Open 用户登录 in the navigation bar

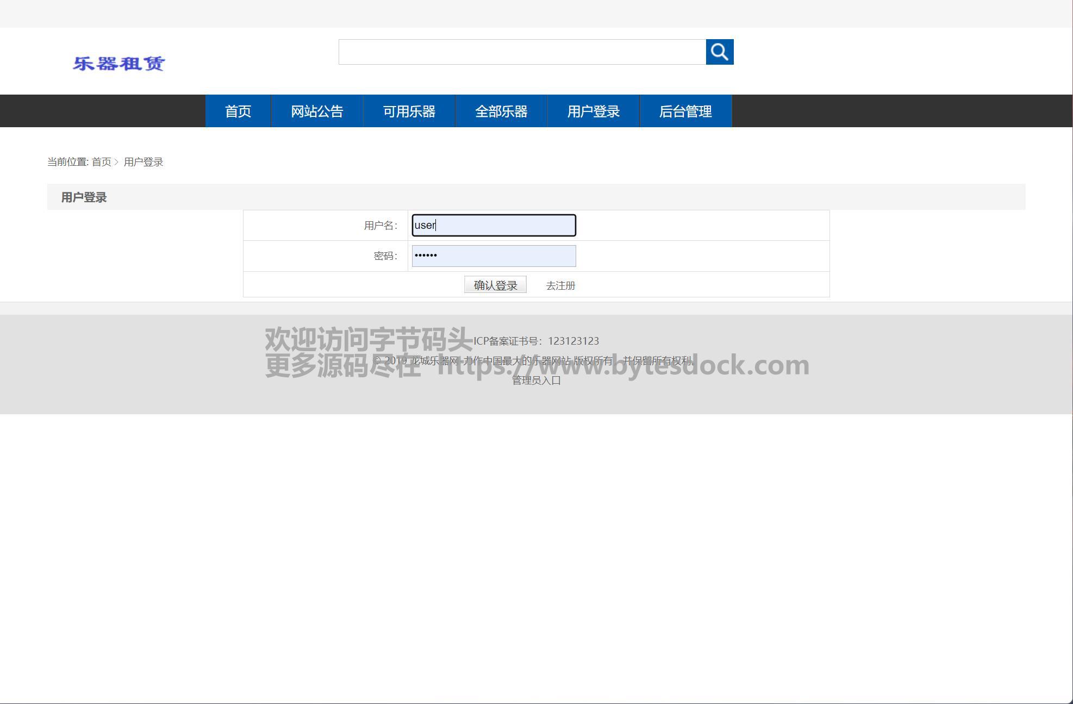click(x=593, y=111)
